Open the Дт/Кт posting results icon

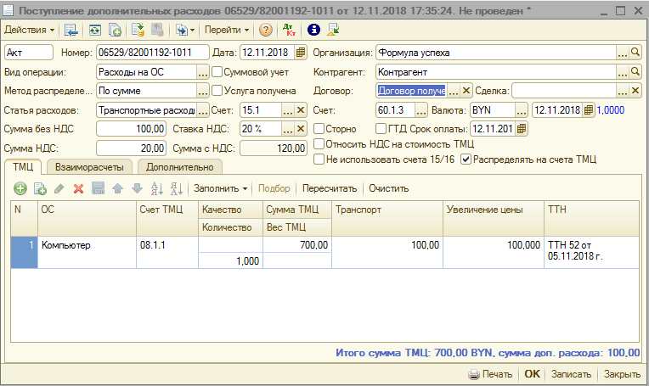pyautogui.click(x=289, y=30)
